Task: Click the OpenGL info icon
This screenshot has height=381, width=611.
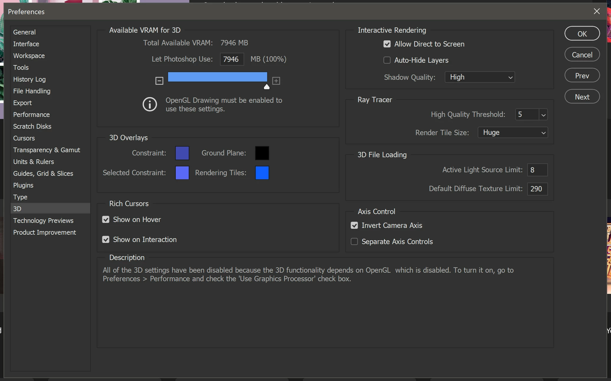Action: click(x=150, y=104)
